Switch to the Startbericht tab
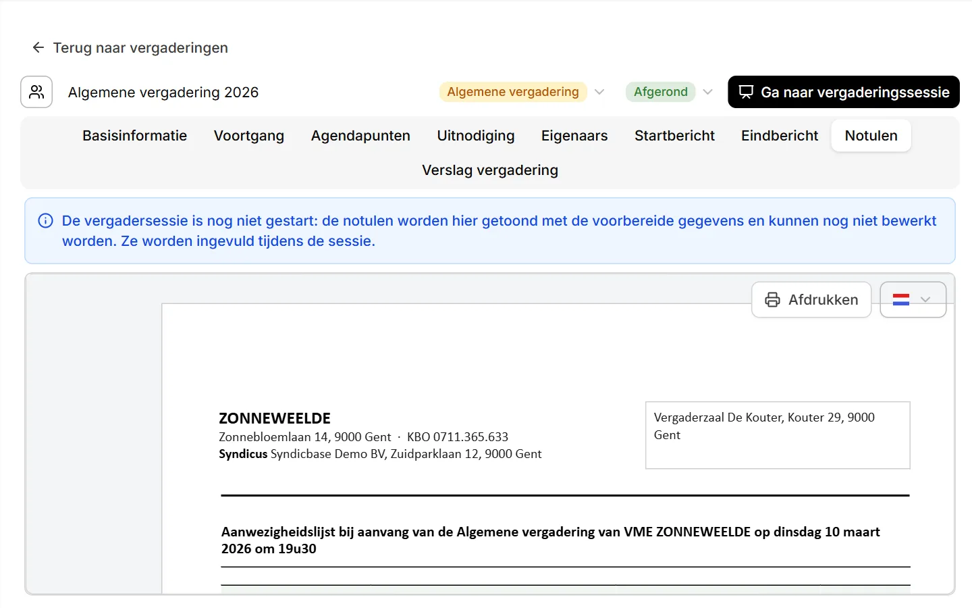The width and height of the screenshot is (972, 608). tap(674, 136)
